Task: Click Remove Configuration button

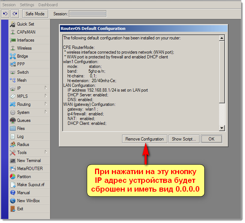Action: tap(145, 139)
